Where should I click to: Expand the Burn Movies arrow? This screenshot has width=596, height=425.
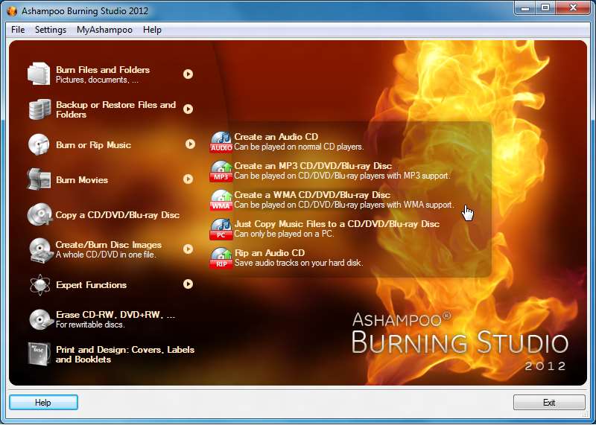pyautogui.click(x=188, y=179)
